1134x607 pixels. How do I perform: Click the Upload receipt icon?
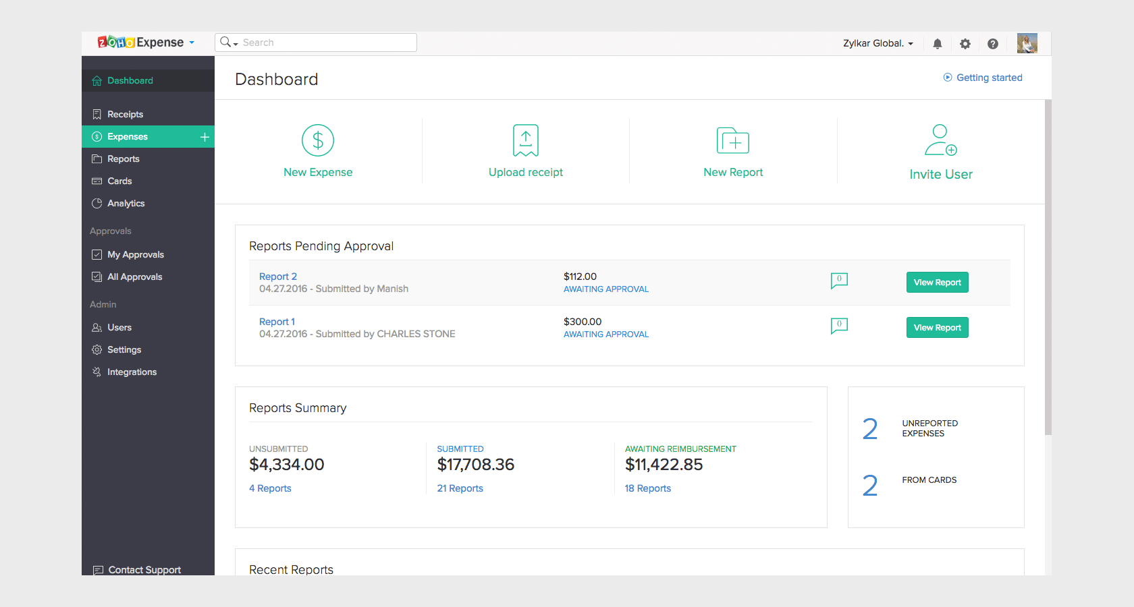point(525,140)
